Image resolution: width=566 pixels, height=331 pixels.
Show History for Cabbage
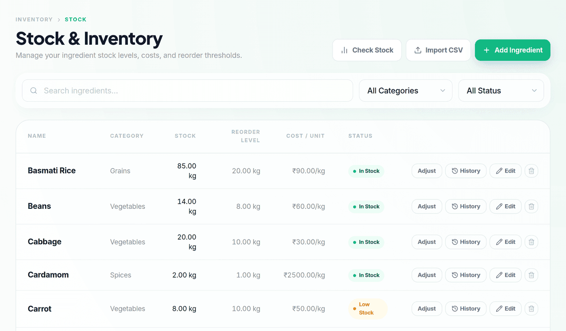point(466,242)
